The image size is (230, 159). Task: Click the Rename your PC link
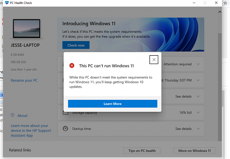24,80
